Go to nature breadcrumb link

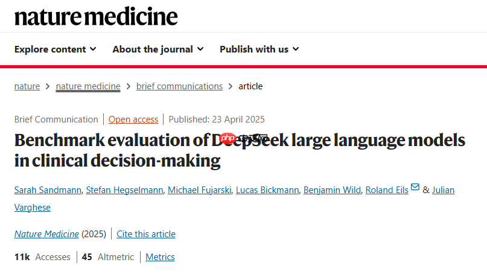tap(27, 86)
